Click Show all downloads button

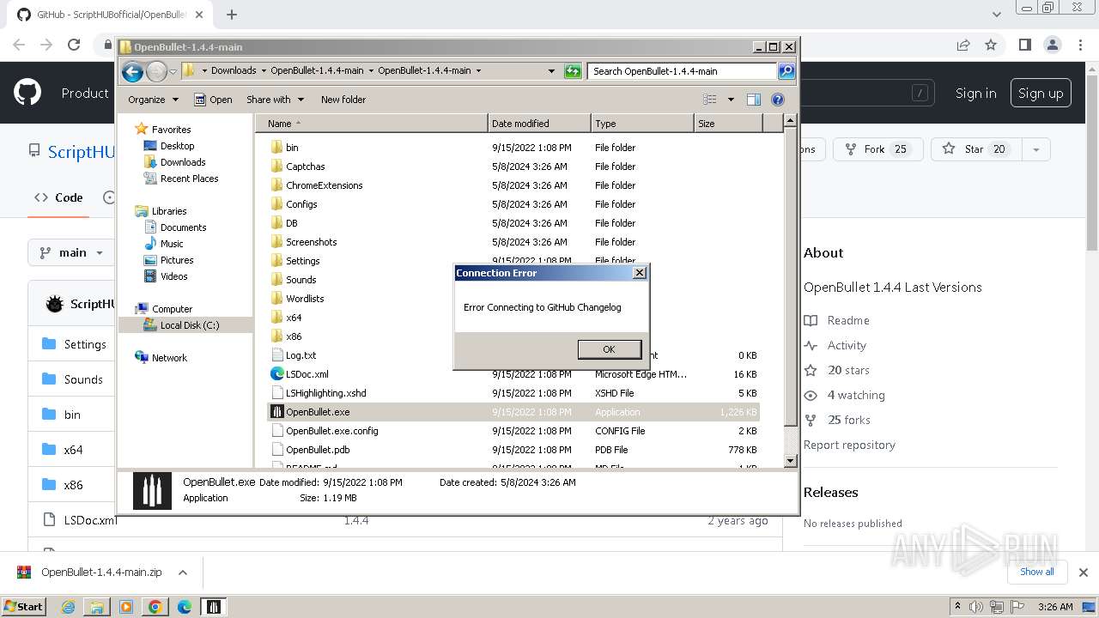click(x=1036, y=572)
